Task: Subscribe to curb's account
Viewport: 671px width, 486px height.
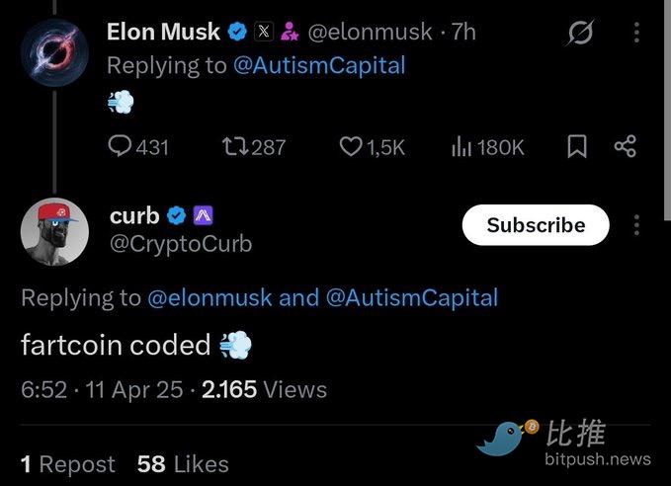Action: pyautogui.click(x=536, y=225)
